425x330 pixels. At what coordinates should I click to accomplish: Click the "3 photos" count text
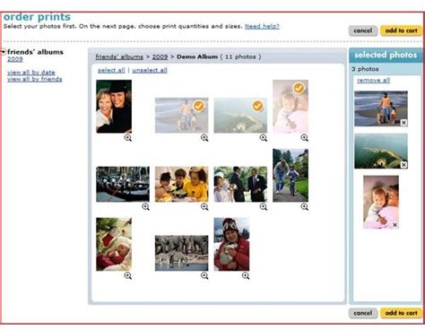pos(365,69)
